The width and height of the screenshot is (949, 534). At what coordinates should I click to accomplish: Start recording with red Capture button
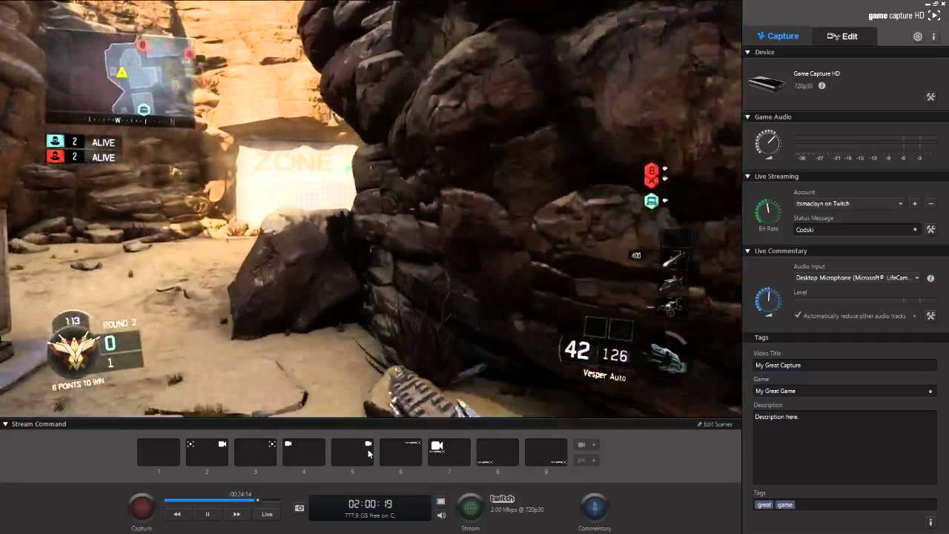coord(142,507)
